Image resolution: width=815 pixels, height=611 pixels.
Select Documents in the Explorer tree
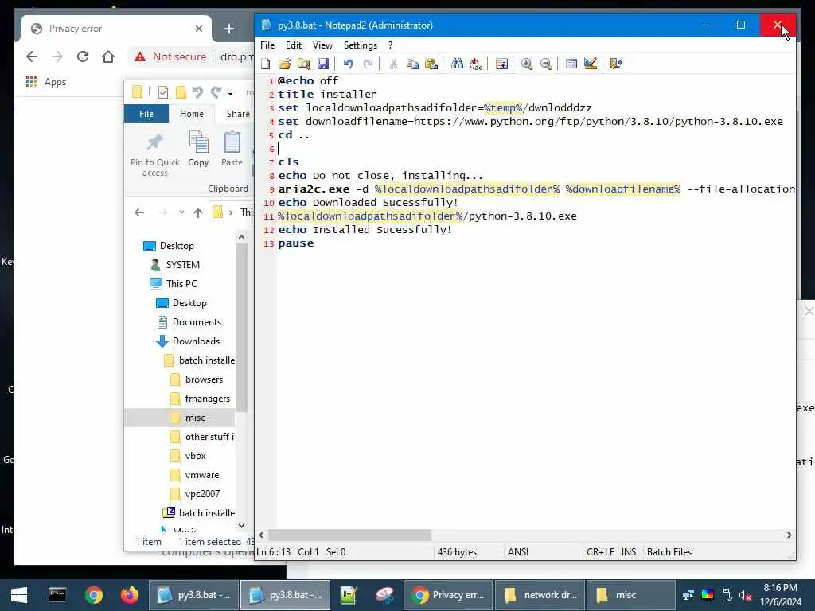[197, 322]
